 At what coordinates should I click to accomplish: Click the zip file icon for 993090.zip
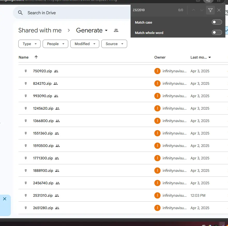click(x=26, y=96)
